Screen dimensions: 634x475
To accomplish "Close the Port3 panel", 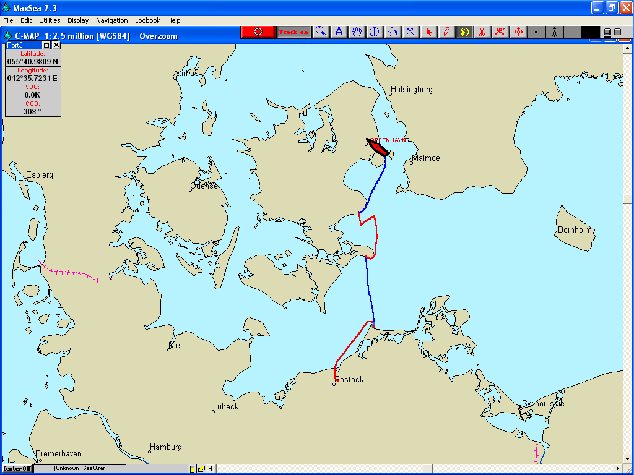I will 56,45.
